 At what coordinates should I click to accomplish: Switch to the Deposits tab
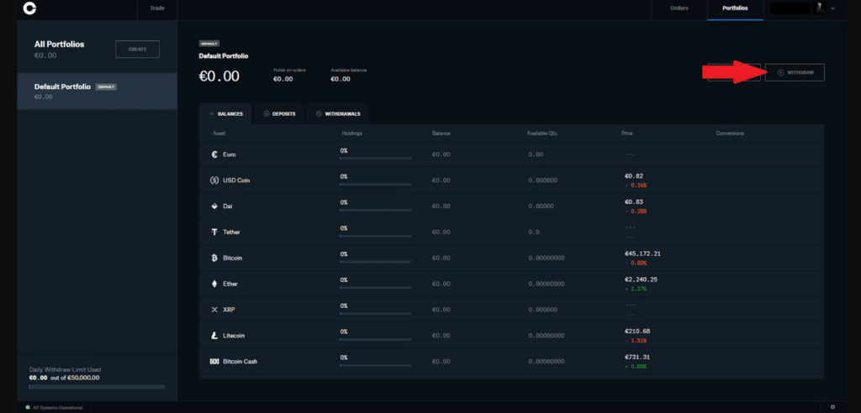pyautogui.click(x=279, y=113)
